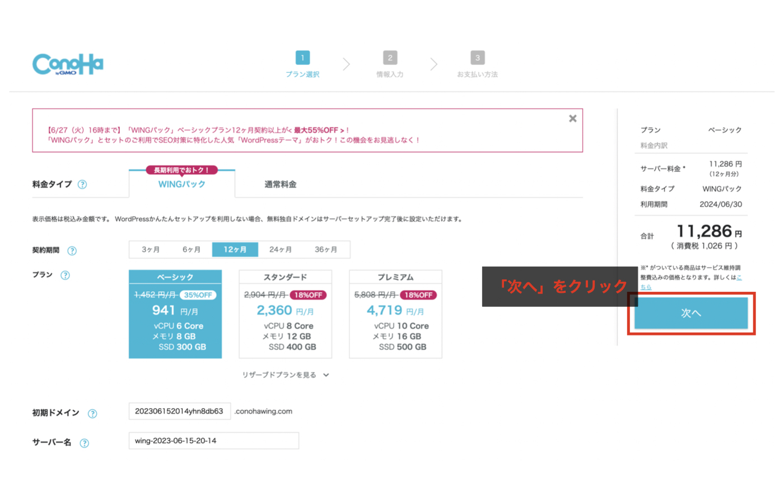Select the WINGパック tab
Screen dimensions: 784x504
[x=181, y=184]
